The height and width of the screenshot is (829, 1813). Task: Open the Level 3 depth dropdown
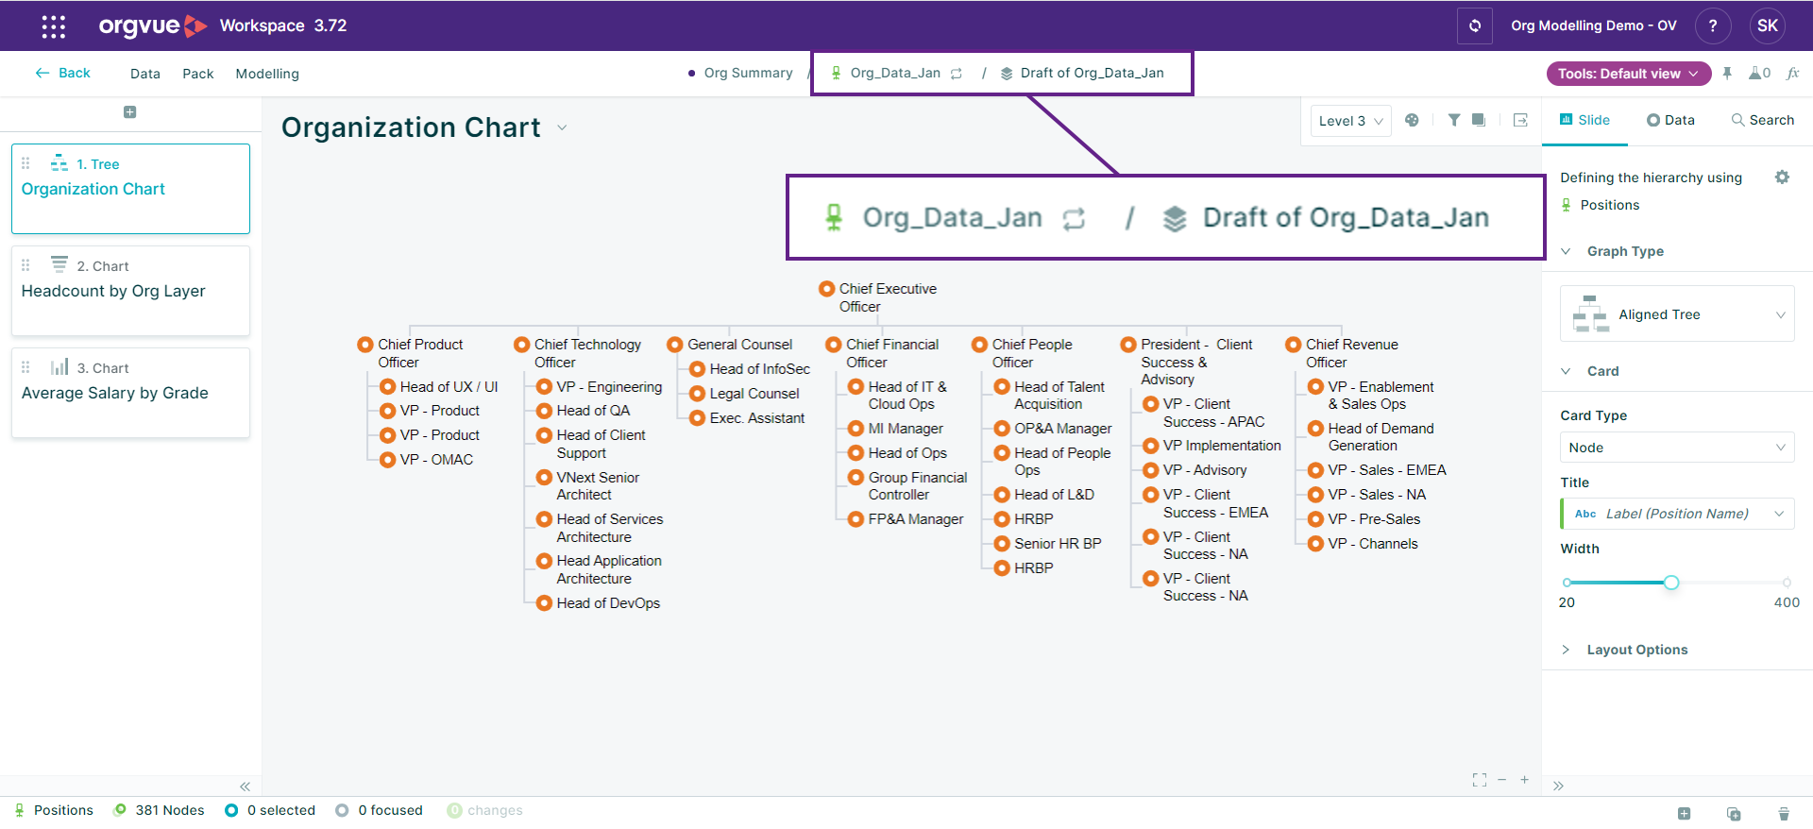click(x=1350, y=121)
